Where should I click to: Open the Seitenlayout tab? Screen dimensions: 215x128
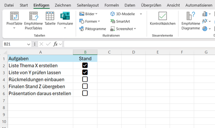(88, 5)
